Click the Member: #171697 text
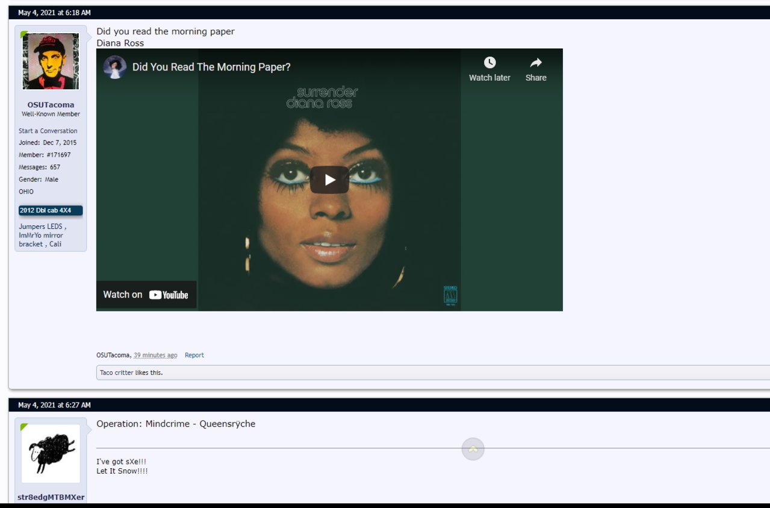Image resolution: width=770 pixels, height=508 pixels. tap(45, 155)
